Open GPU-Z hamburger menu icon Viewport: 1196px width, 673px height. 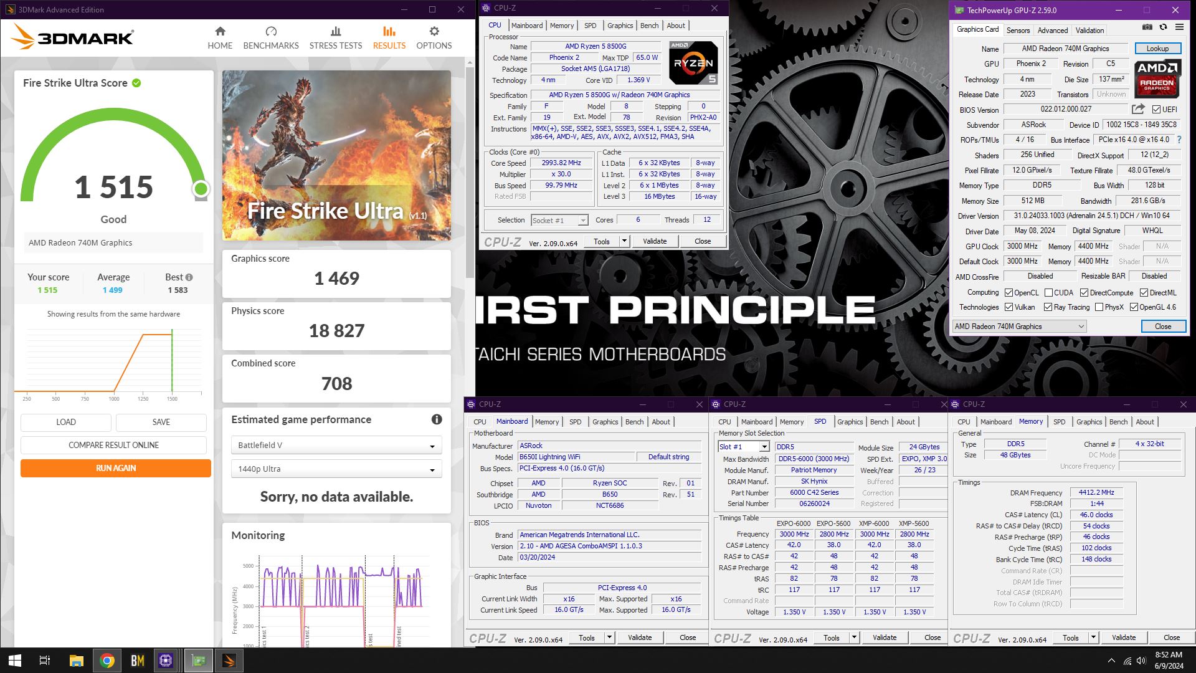coord(1179,27)
